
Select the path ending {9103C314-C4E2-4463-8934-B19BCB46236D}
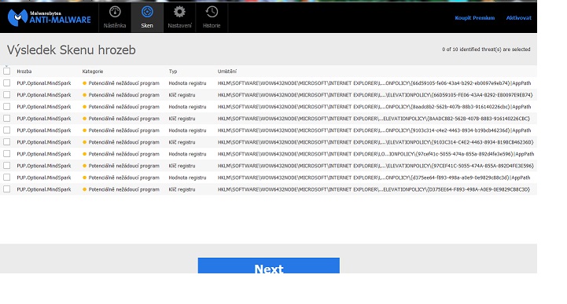coord(375,142)
